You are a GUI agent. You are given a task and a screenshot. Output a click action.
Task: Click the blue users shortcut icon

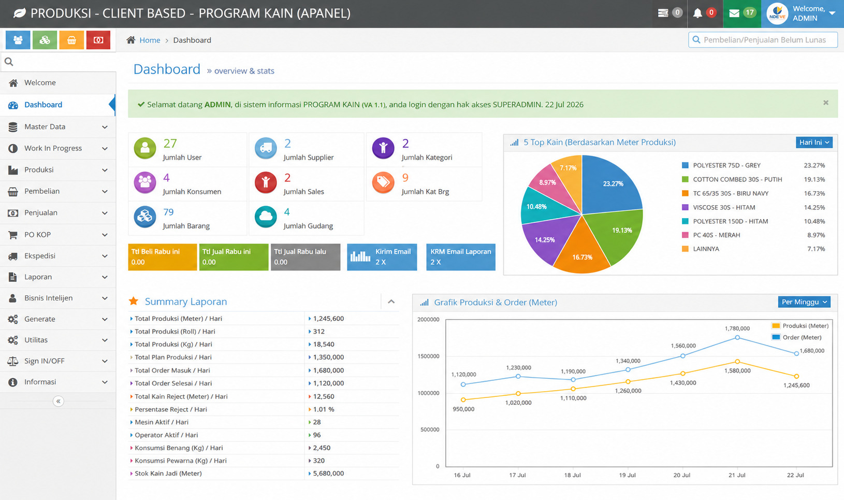18,40
